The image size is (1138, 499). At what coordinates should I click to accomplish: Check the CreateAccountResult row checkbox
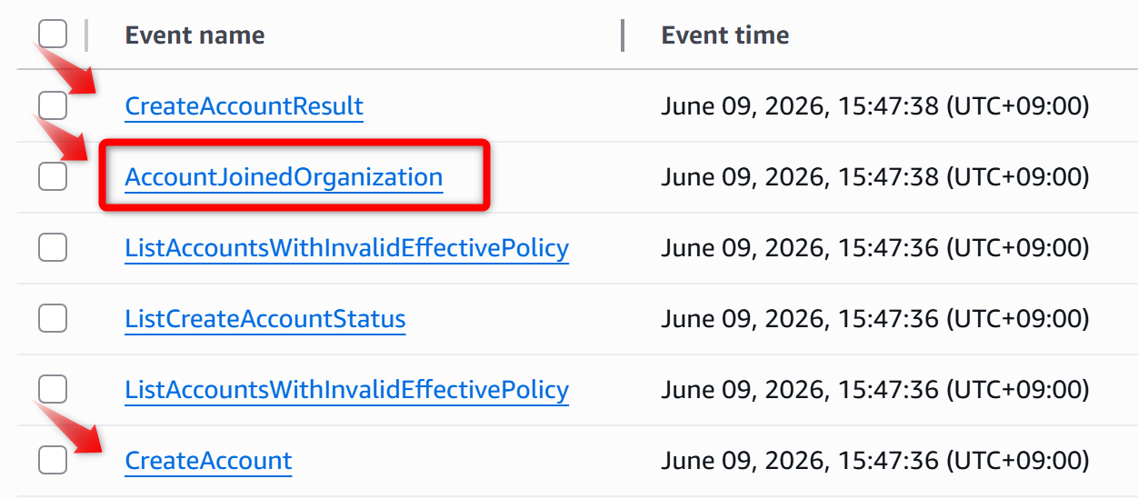coord(53,105)
